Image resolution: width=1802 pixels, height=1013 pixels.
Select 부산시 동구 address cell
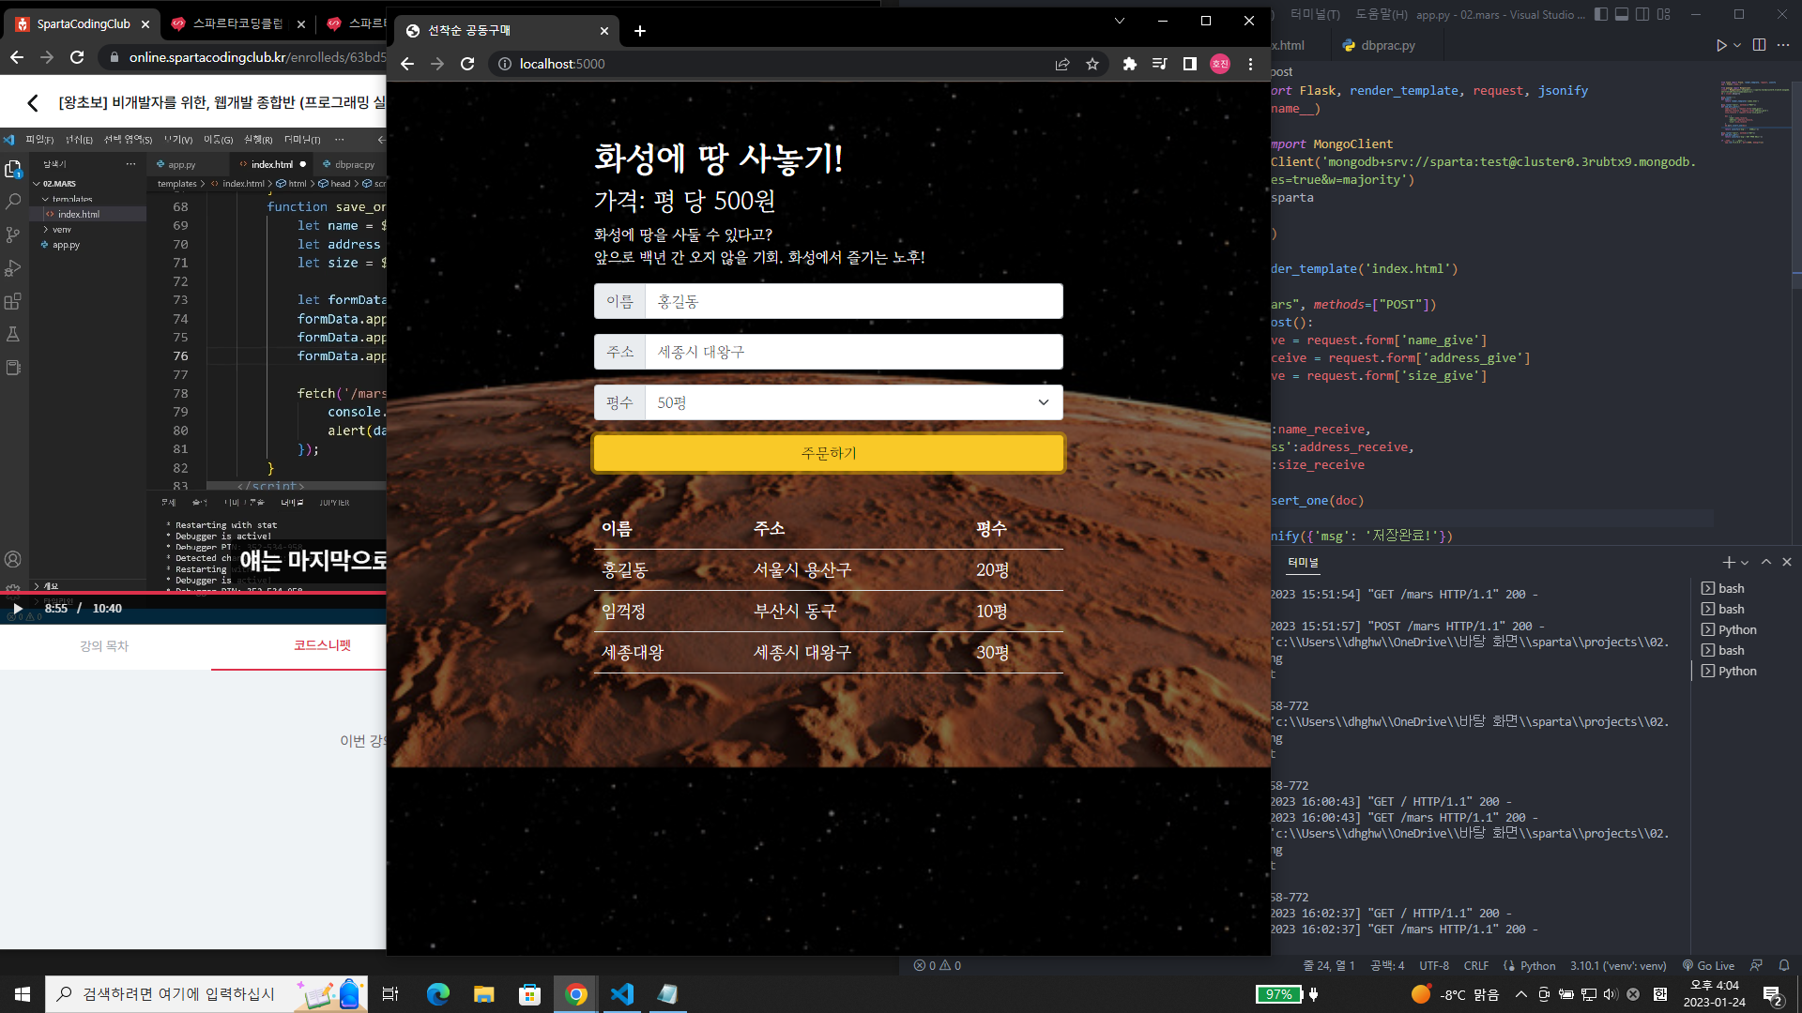coord(795,612)
